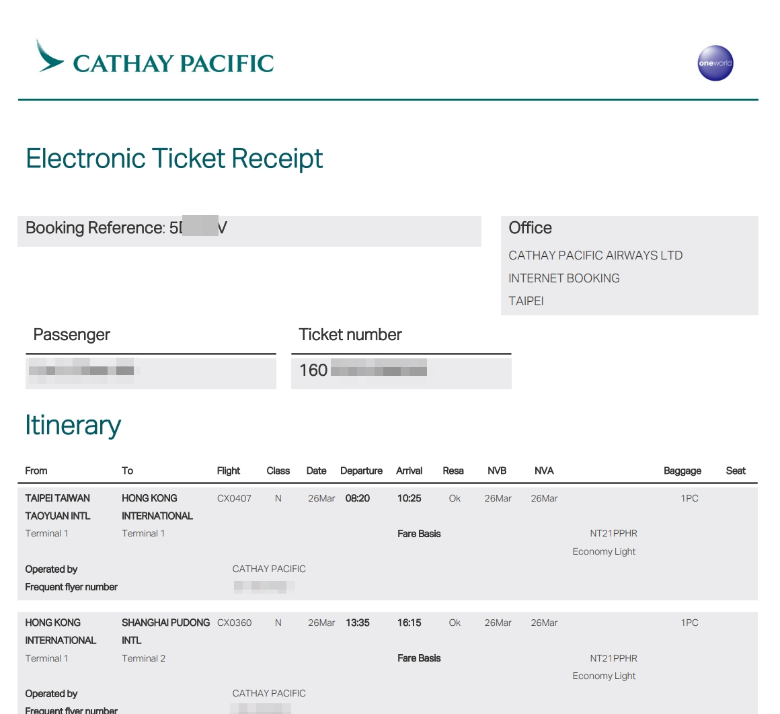Select the Booking Reference field
The width and height of the screenshot is (780, 714).
point(126,229)
